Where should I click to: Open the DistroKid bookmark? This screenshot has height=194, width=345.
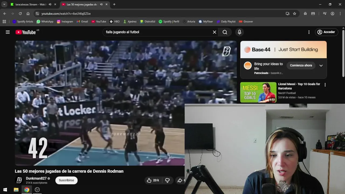tap(147, 22)
